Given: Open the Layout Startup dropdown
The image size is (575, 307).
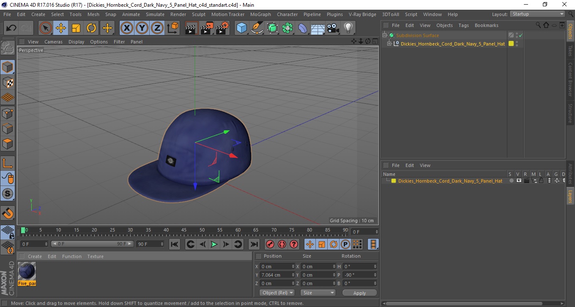Looking at the screenshot, I should [537, 14].
